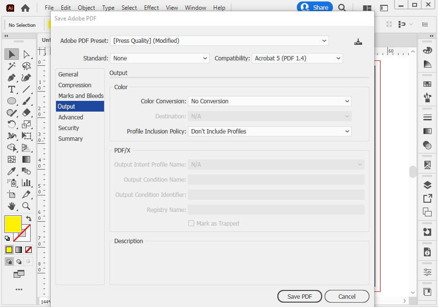Set paint mode to Gradient
The image size is (438, 307).
point(18,249)
